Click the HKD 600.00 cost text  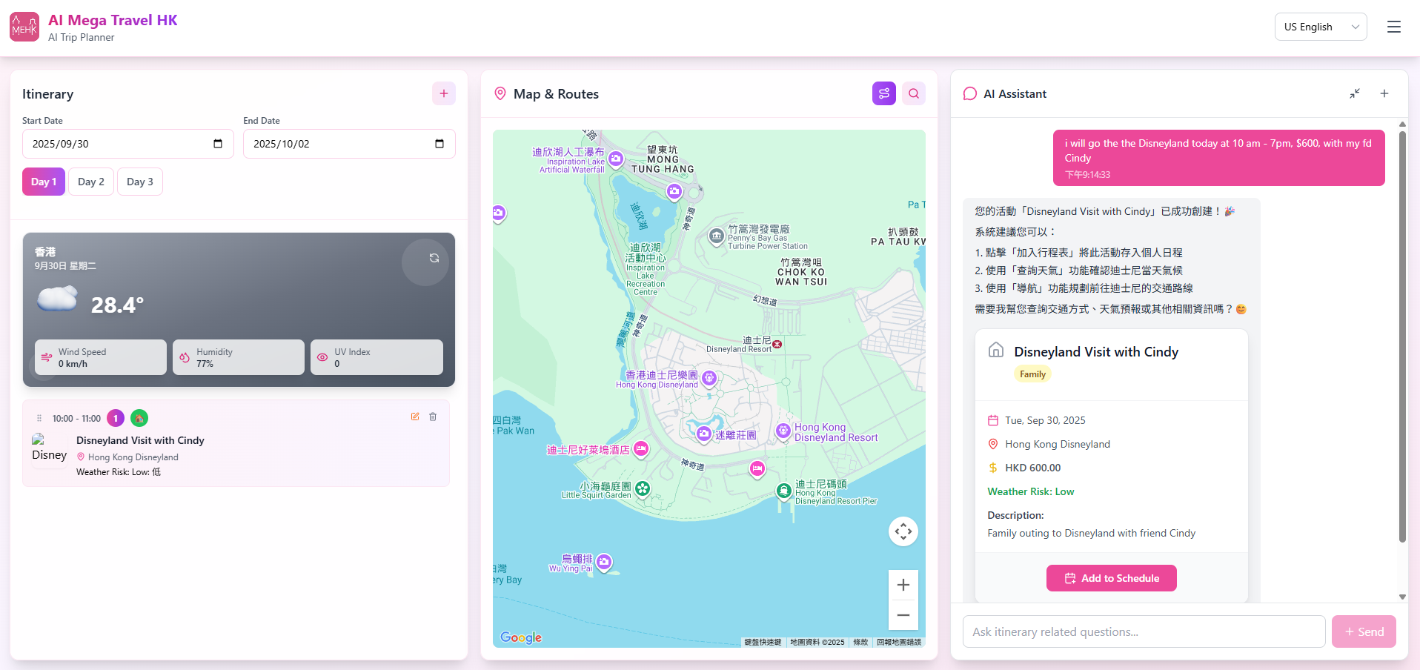[1033, 468]
